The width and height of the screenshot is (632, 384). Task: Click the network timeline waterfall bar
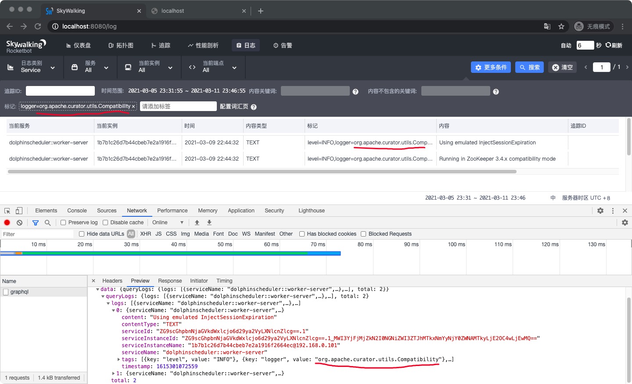170,253
